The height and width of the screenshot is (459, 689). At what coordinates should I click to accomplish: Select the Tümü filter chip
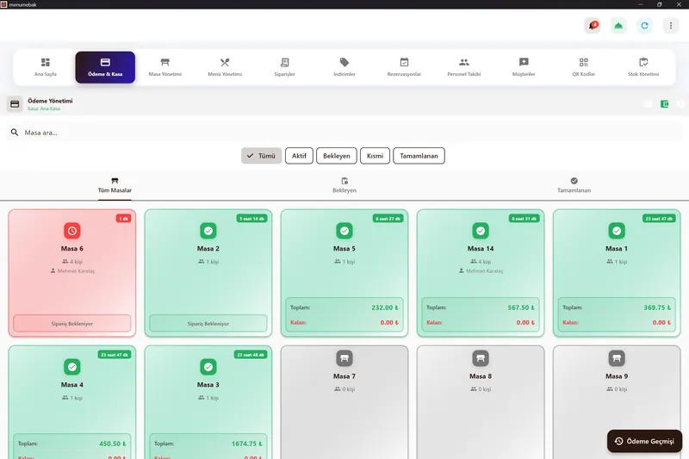click(x=261, y=156)
